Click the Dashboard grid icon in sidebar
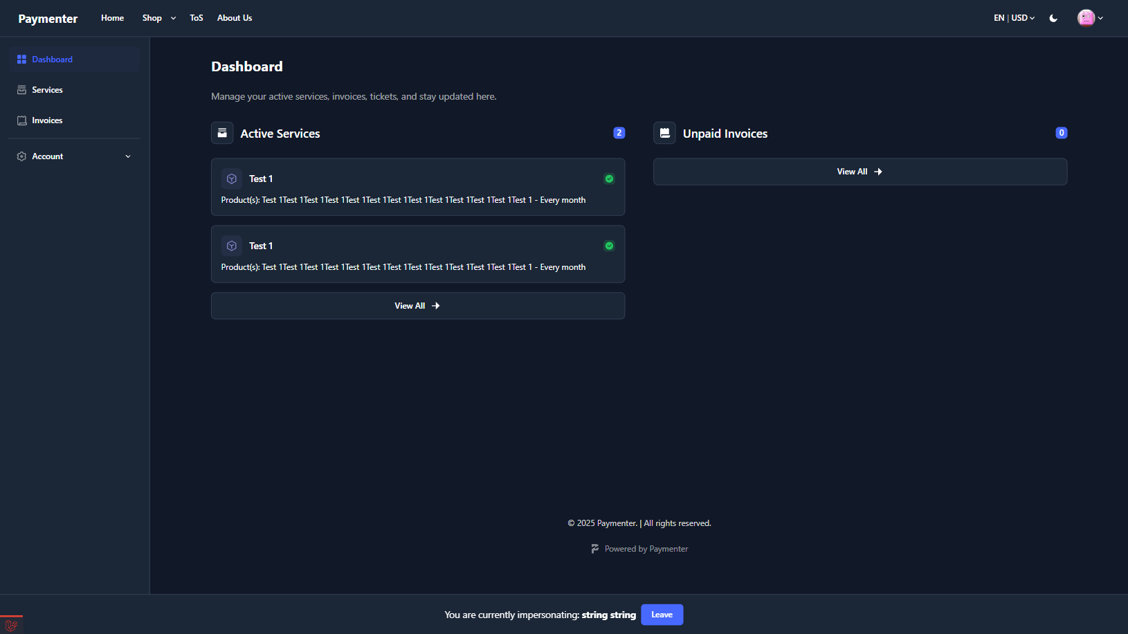The height and width of the screenshot is (634, 1128). (21, 60)
